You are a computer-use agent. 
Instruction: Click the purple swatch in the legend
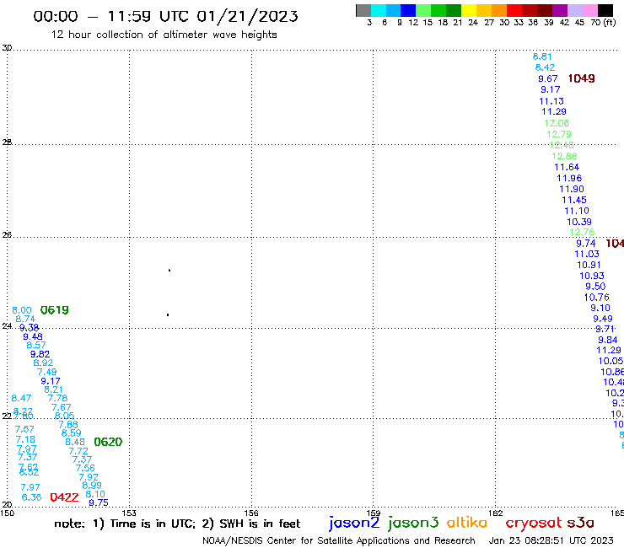[x=560, y=10]
